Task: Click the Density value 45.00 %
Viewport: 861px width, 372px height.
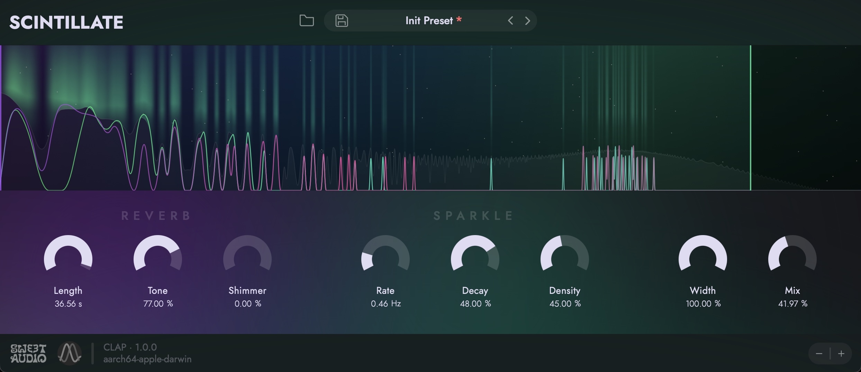Action: [565, 304]
